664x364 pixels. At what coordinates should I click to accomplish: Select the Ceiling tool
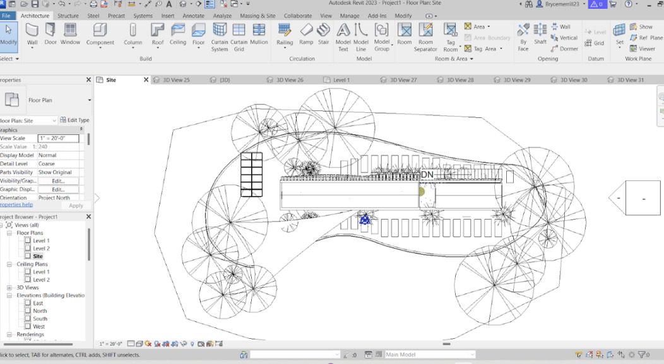pos(178,35)
